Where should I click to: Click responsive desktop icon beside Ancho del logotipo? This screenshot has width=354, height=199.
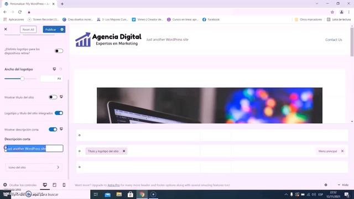54,69
